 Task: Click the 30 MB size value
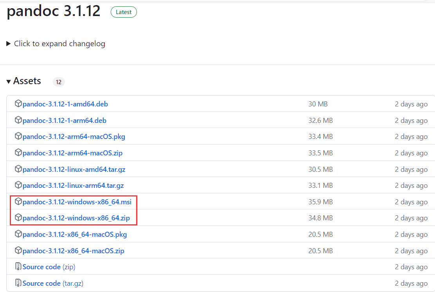pyautogui.click(x=318, y=104)
